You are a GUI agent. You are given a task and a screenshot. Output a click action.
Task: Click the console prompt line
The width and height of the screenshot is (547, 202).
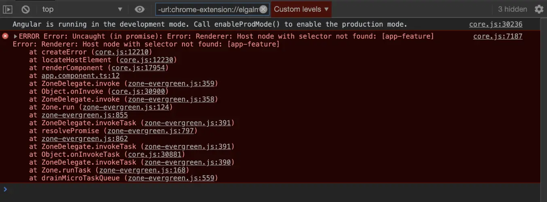[x=273, y=189]
